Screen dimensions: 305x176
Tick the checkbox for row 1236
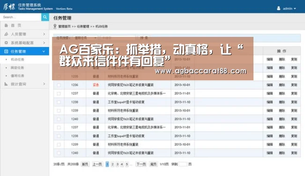(x=59, y=85)
